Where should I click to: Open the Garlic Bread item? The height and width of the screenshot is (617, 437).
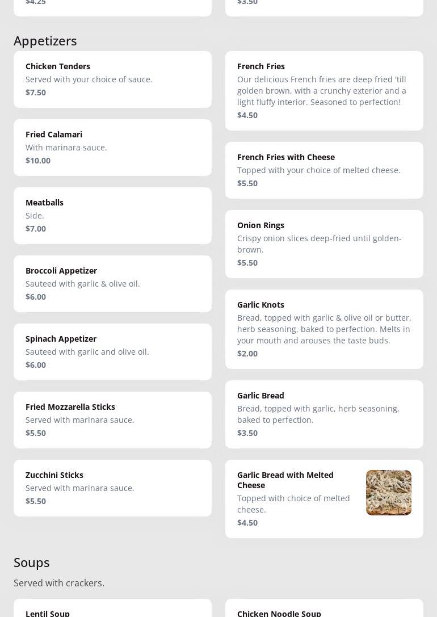pyautogui.click(x=324, y=414)
